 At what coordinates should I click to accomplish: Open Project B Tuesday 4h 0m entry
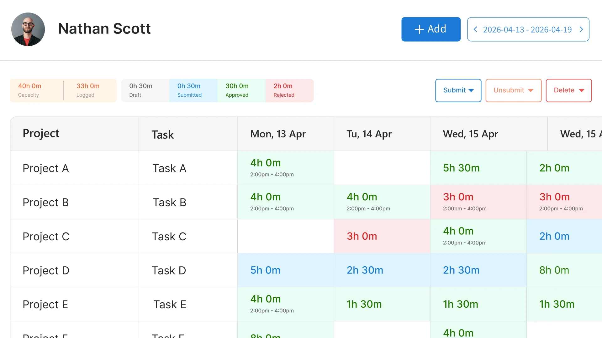click(x=382, y=202)
